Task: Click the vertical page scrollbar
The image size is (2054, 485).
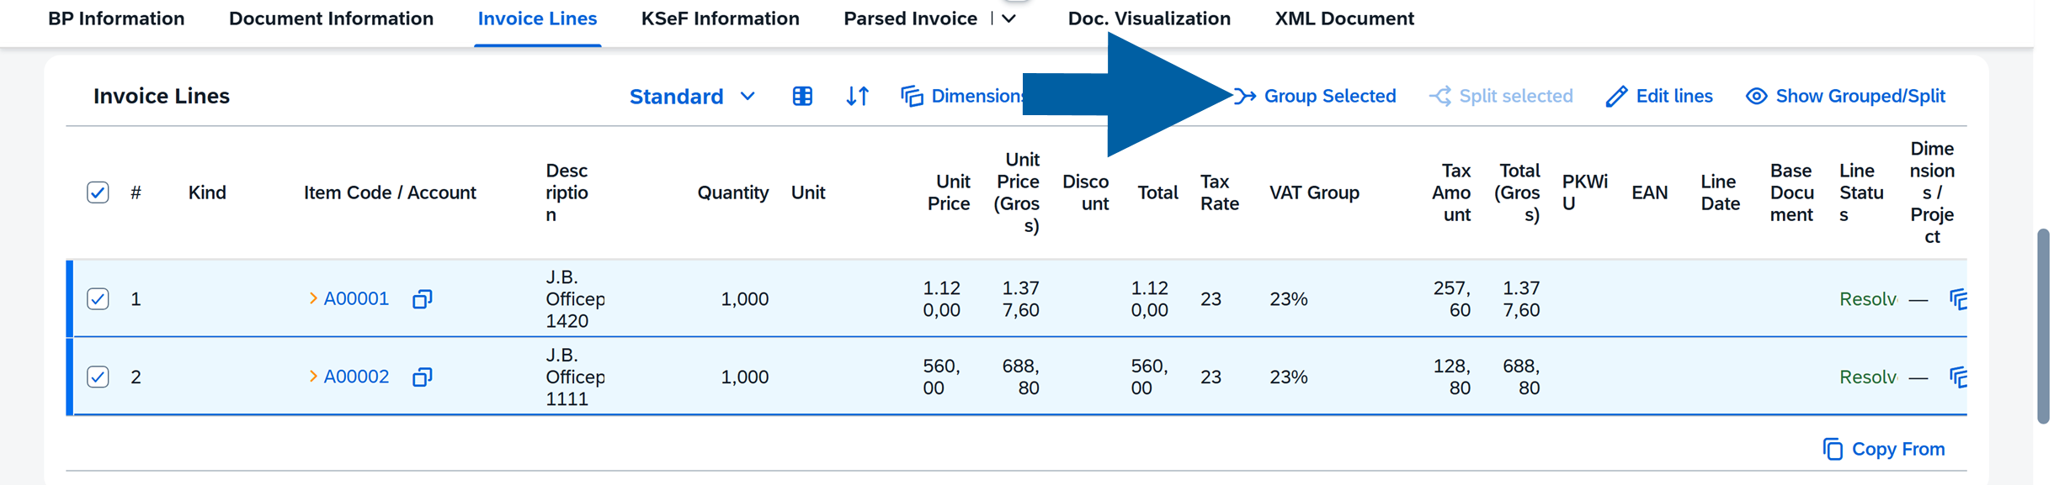Action: pos(2043,326)
